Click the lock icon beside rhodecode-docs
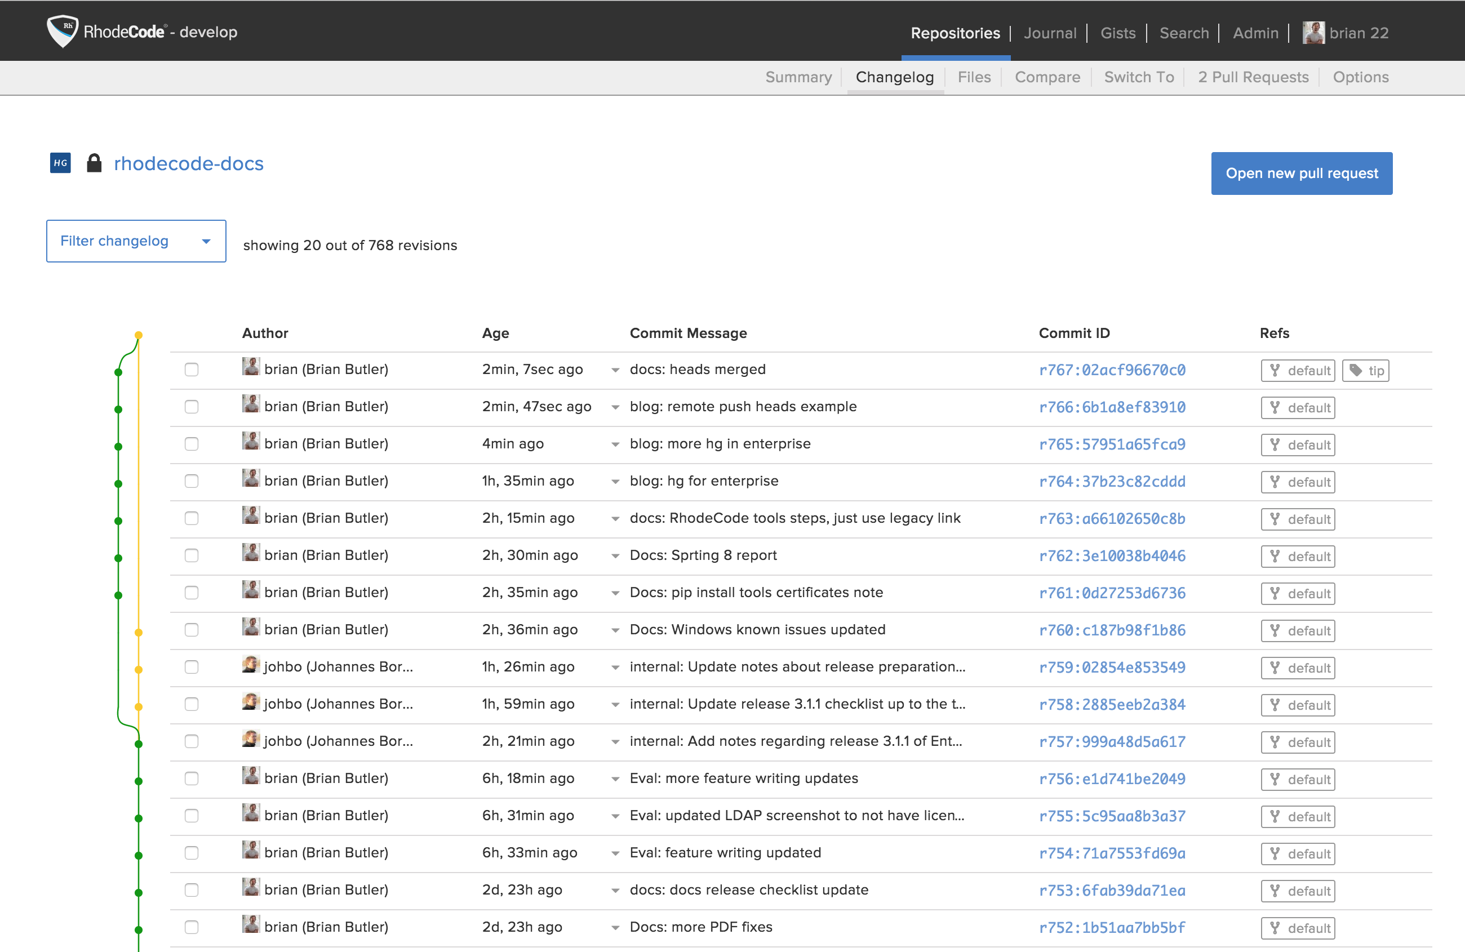 94,163
